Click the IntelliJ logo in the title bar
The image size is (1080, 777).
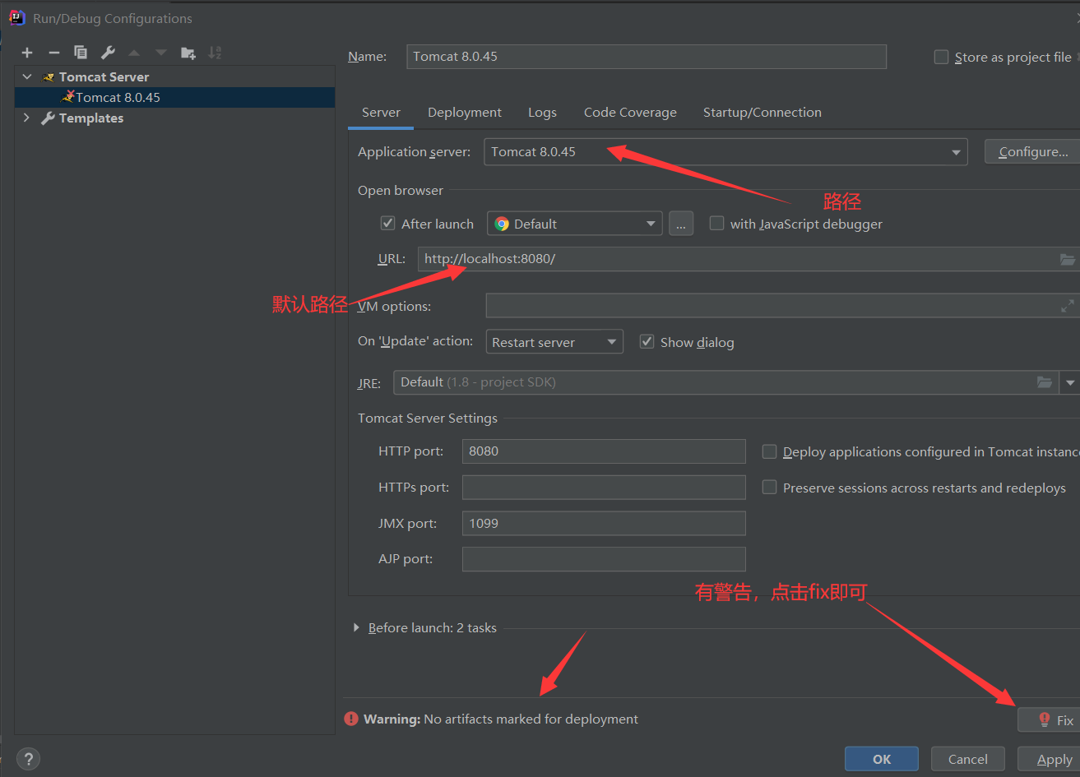click(x=16, y=17)
